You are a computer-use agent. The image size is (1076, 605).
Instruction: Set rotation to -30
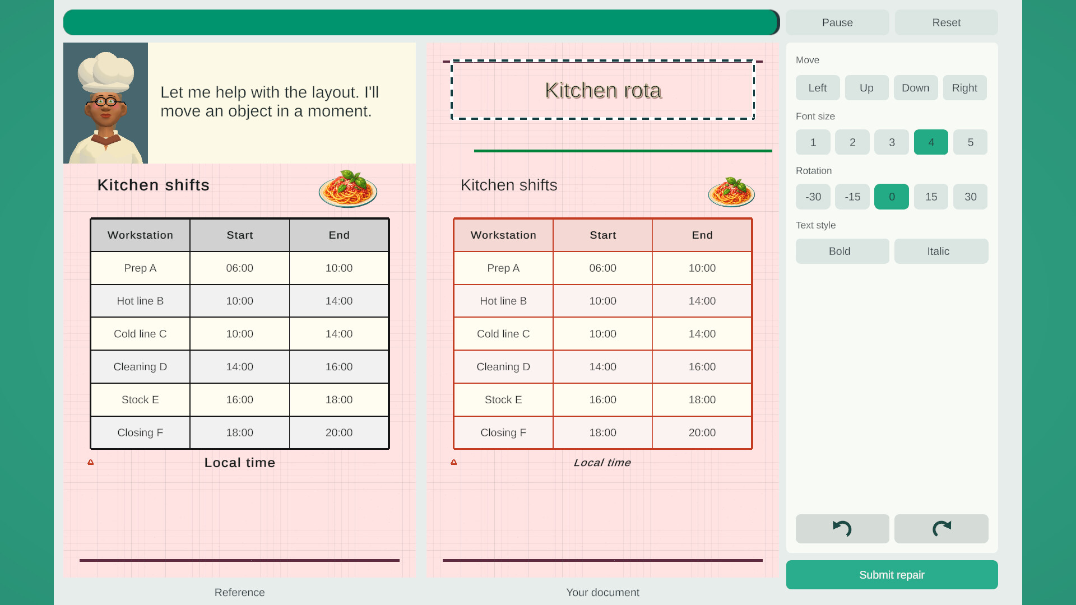[813, 197]
